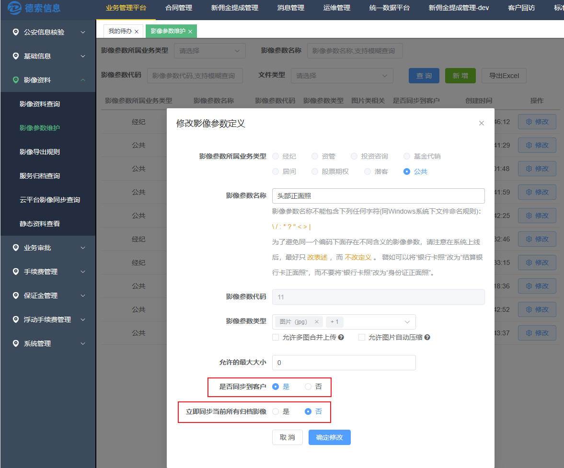Enable 允许图片自动压缩 checkbox
564x468 pixels.
pyautogui.click(x=362, y=337)
